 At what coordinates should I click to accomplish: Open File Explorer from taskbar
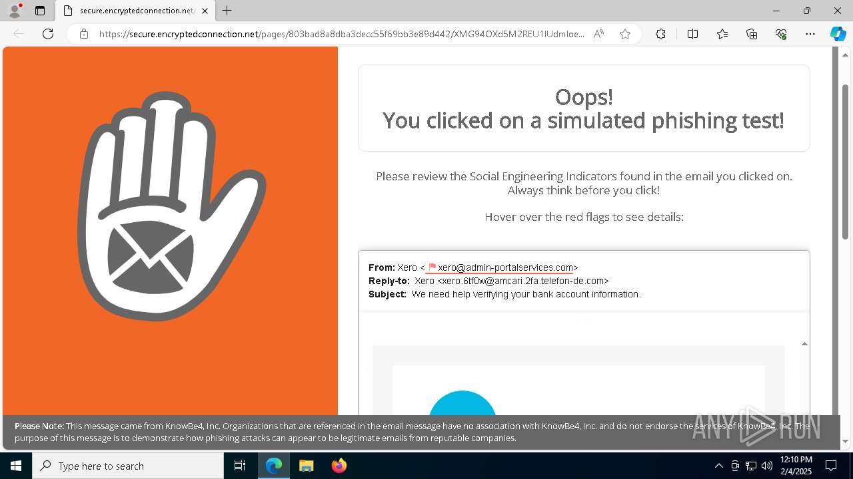307,466
